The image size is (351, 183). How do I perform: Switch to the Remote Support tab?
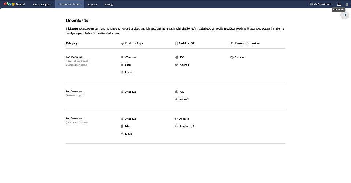[x=42, y=4]
